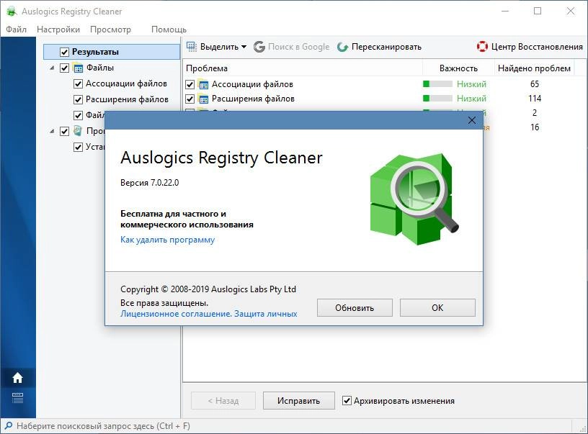
Task: Click the Исправить button
Action: pyautogui.click(x=299, y=401)
